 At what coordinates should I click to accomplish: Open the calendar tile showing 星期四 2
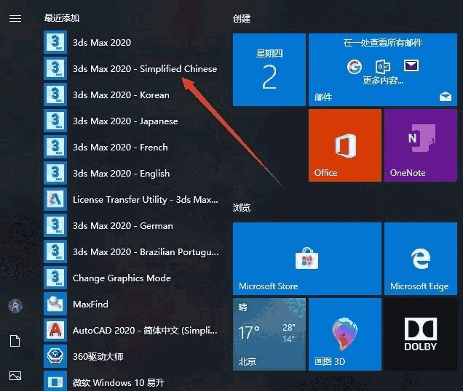coord(269,70)
